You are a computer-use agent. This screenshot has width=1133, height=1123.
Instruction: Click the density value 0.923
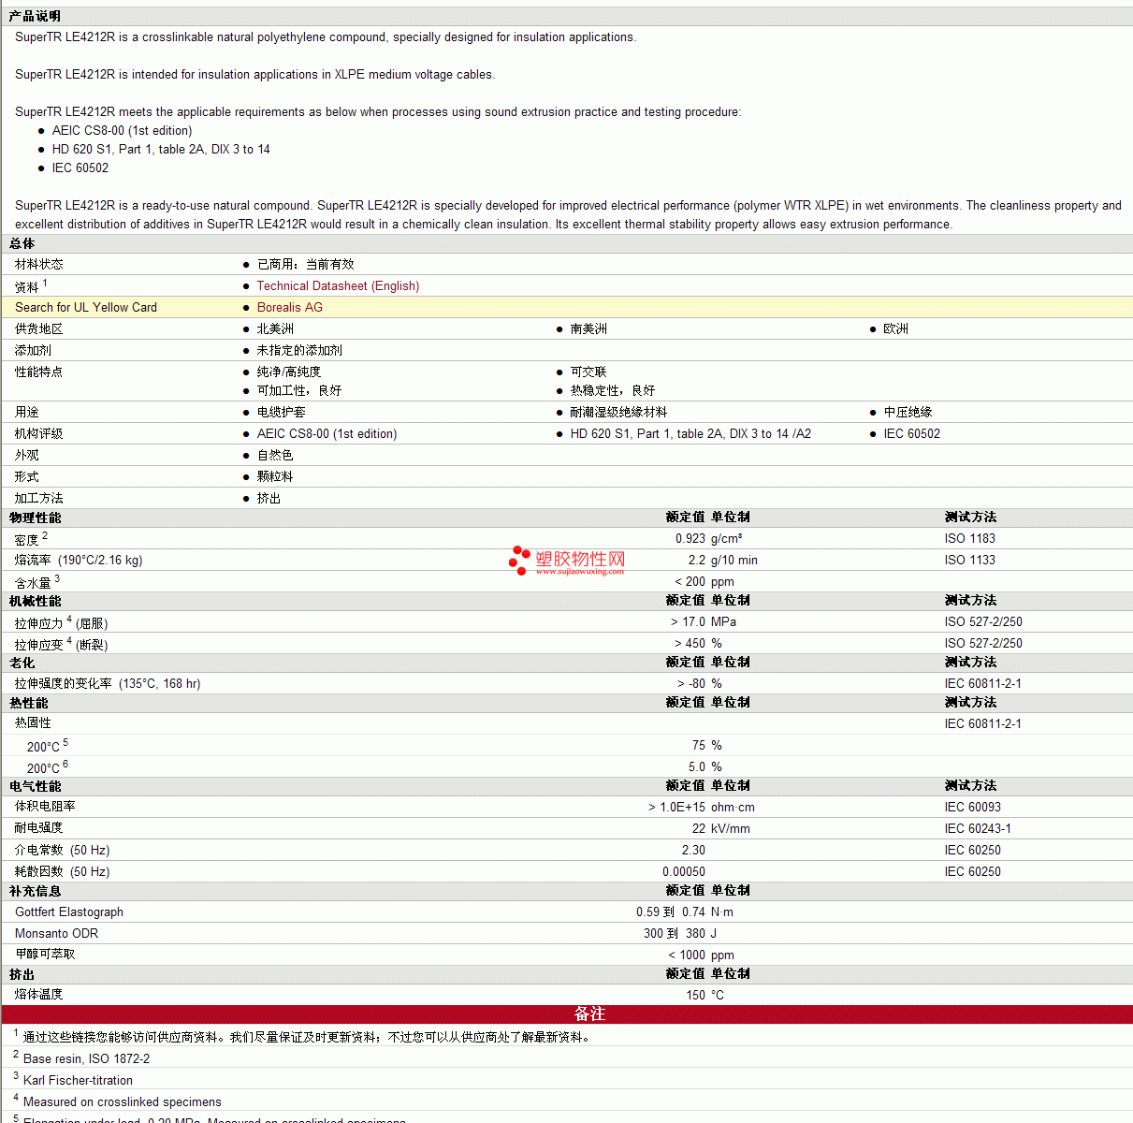(x=690, y=539)
